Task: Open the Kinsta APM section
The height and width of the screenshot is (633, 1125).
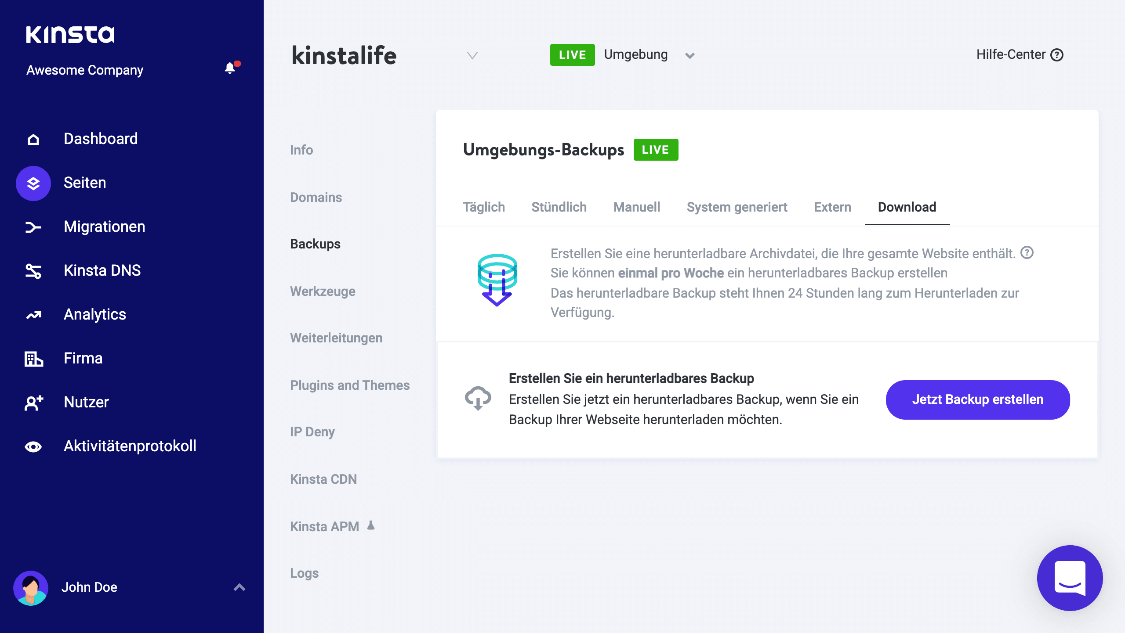Action: coord(324,527)
